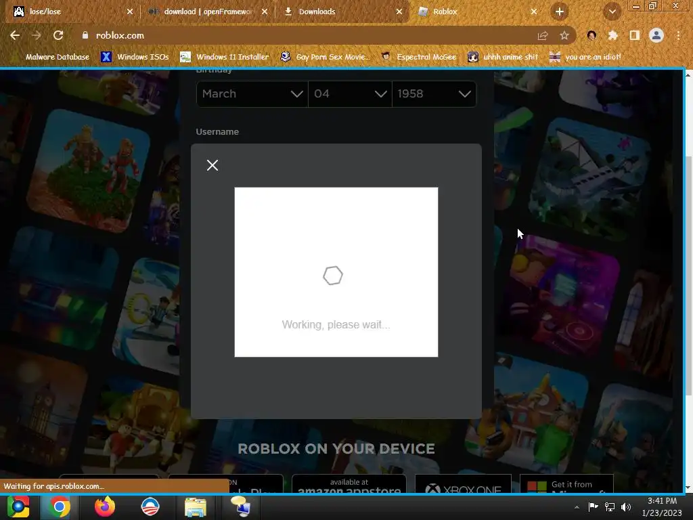Open the Windows 11 Installer bookmark
This screenshot has height=520, width=693.
tap(225, 57)
